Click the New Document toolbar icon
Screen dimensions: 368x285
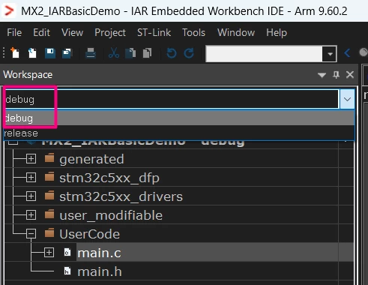click(x=15, y=53)
